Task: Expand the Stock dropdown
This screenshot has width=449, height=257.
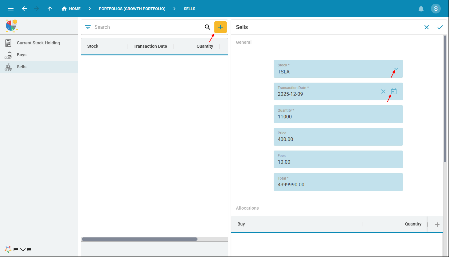Action: tap(396, 69)
